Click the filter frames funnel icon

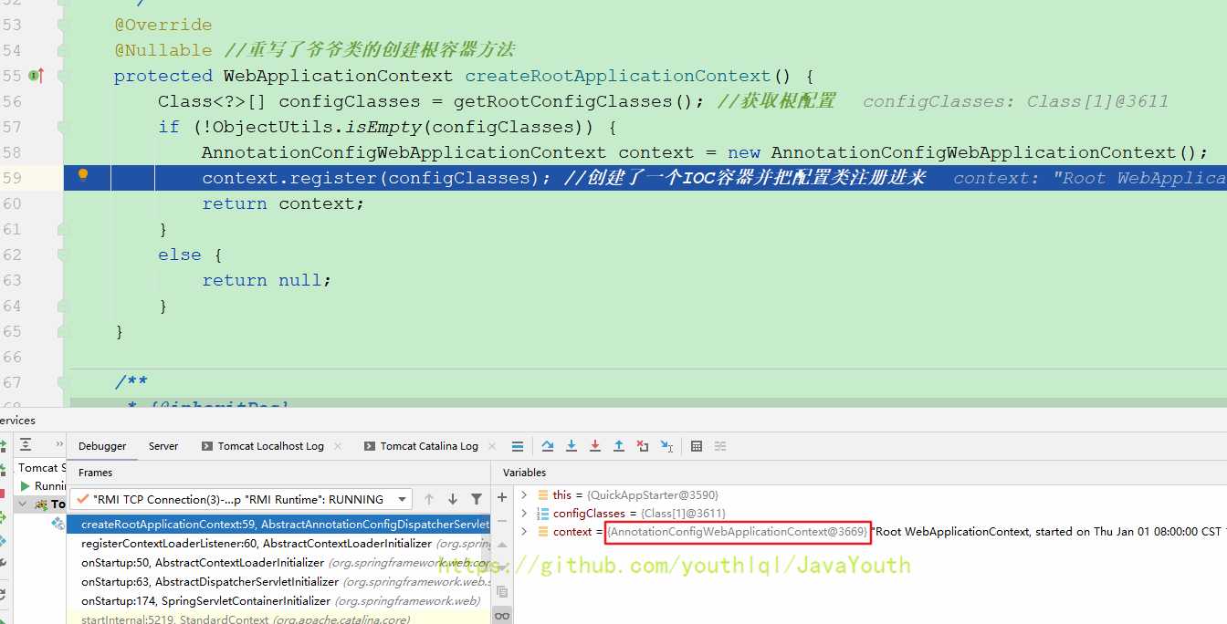click(x=476, y=499)
